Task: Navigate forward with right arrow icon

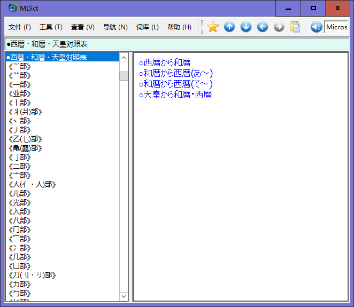Action: (279, 27)
